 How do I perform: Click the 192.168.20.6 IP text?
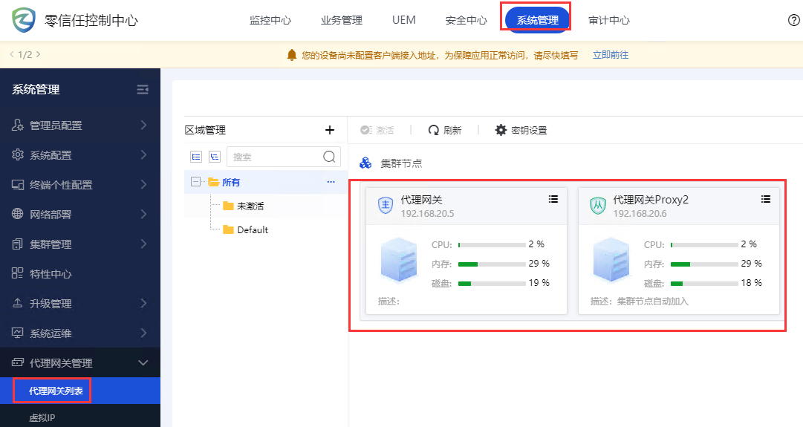tap(640, 214)
